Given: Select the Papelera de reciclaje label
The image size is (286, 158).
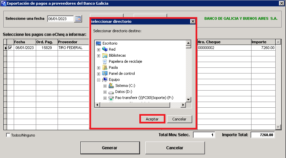Looking at the screenshot, I should pyautogui.click(x=126, y=61).
